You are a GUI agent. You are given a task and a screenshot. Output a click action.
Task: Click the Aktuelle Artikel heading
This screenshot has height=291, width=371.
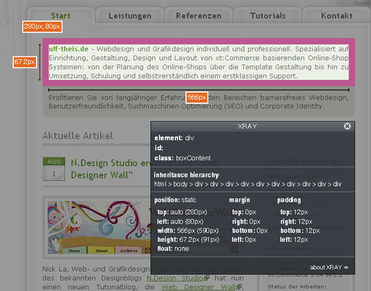click(x=78, y=136)
